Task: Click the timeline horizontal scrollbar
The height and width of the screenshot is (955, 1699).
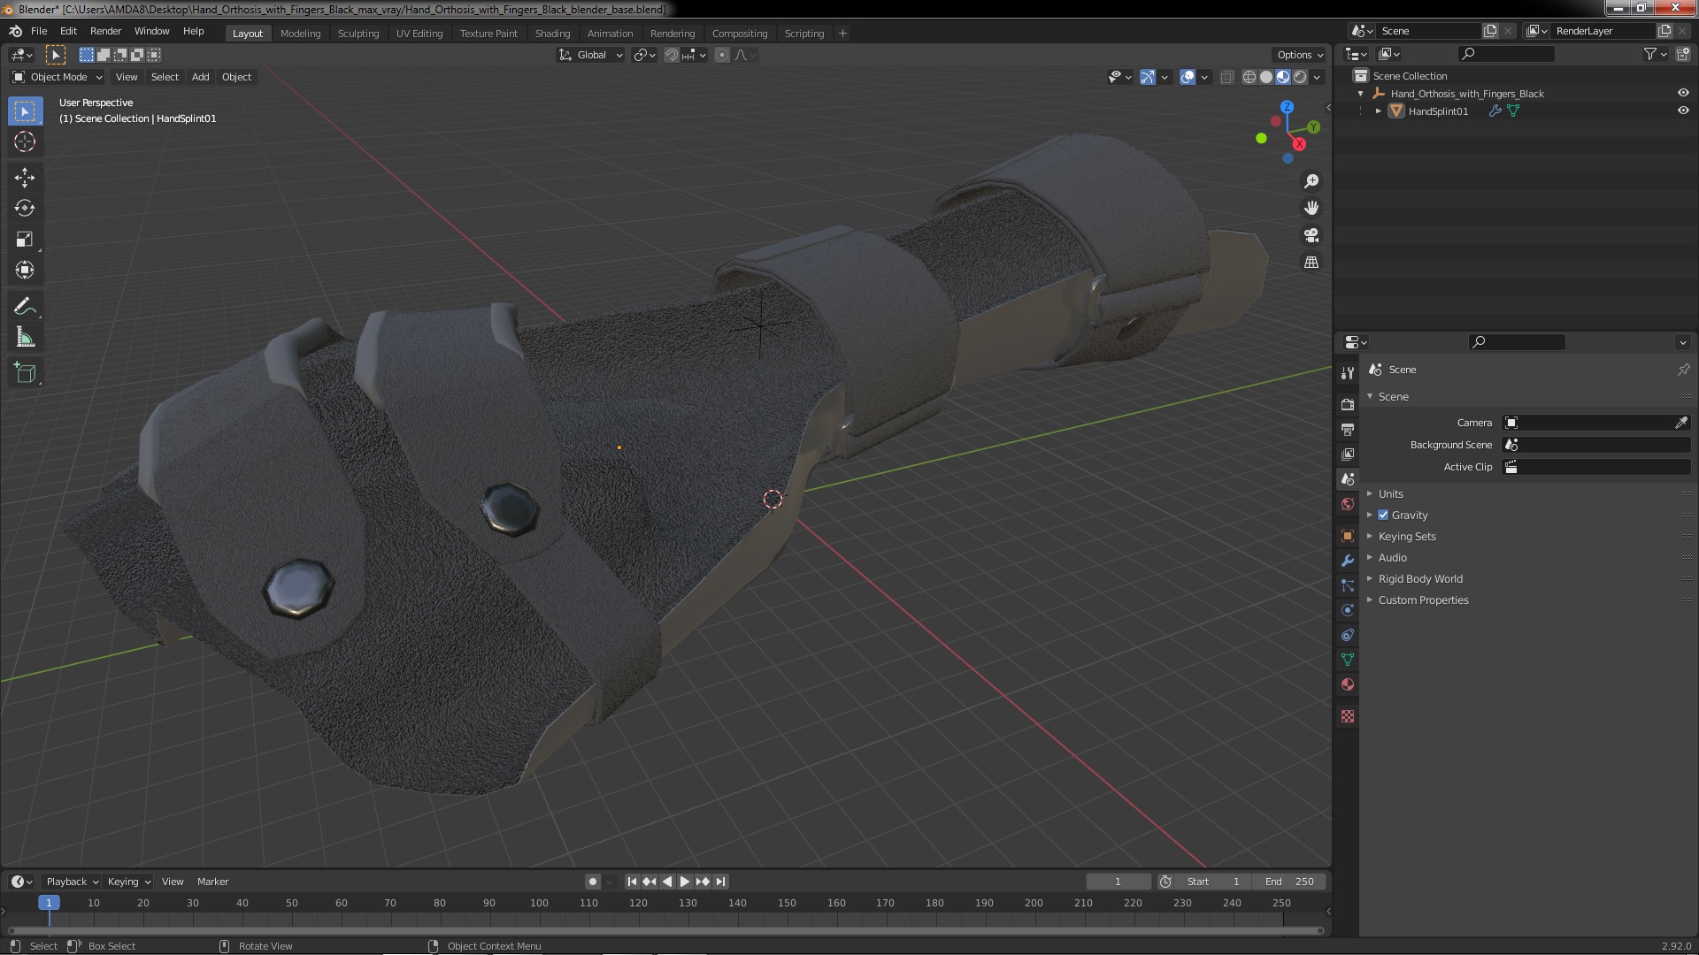Action: coord(665,930)
